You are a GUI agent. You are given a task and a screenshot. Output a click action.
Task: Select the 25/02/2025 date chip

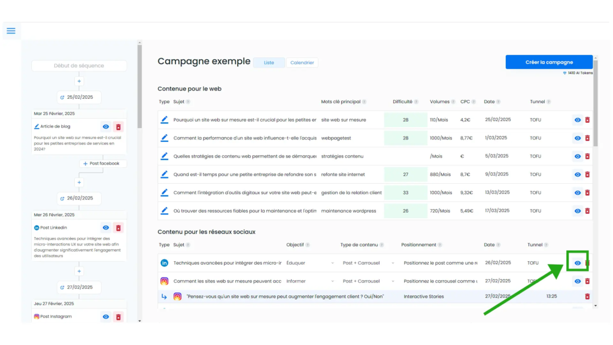click(79, 98)
